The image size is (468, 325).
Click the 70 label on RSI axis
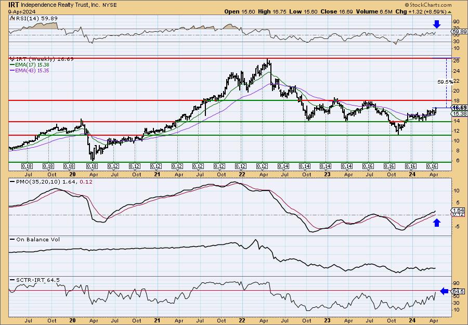coord(456,29)
